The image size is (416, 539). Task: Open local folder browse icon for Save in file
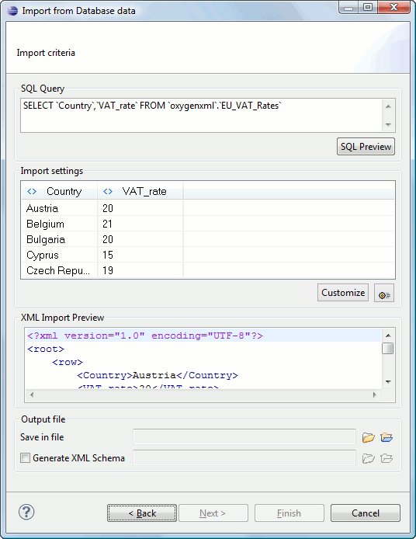click(368, 437)
